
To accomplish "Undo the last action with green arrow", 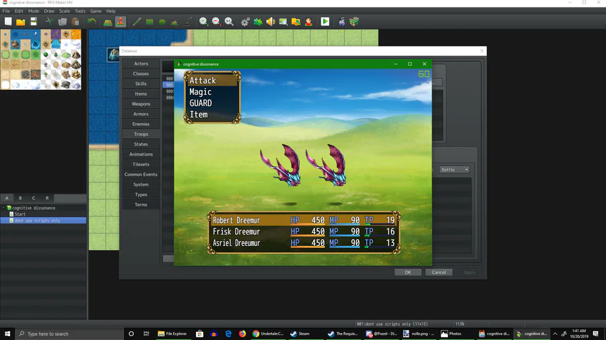I will coord(92,22).
